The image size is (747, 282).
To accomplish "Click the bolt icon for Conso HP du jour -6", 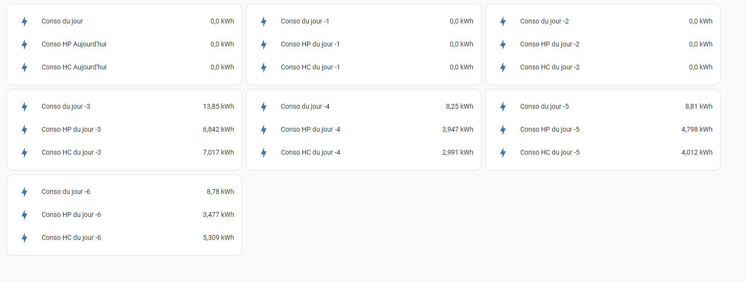I will [x=24, y=215].
